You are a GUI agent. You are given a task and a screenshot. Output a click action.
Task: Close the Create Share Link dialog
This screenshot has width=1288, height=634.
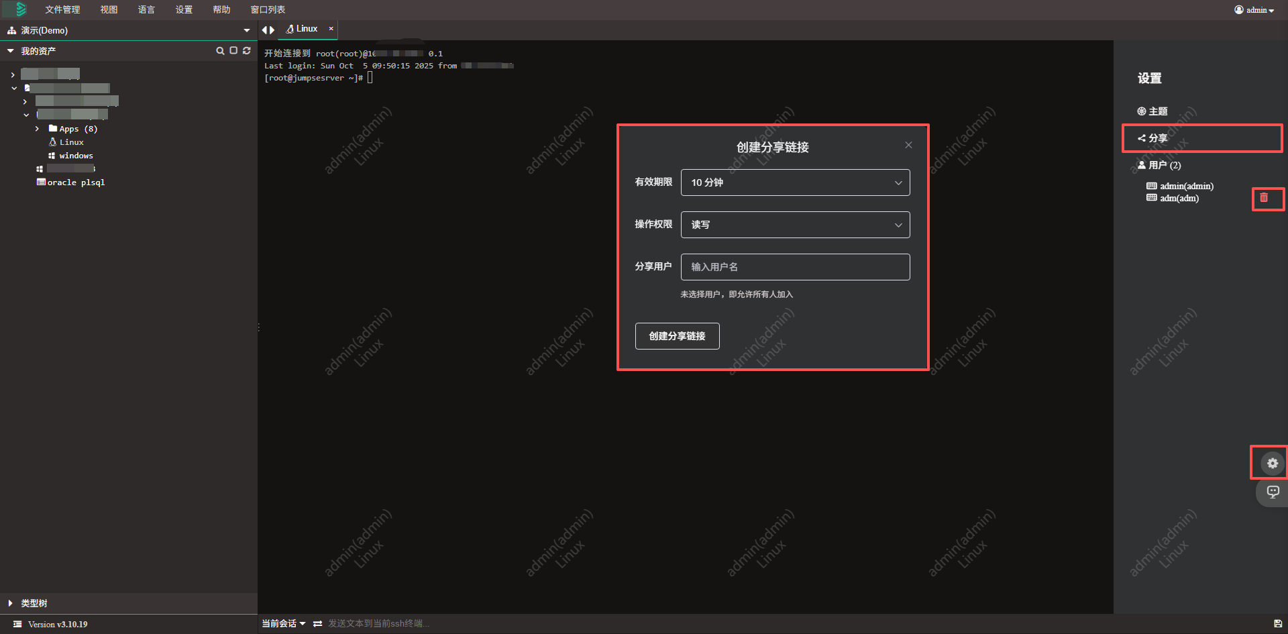[908, 145]
